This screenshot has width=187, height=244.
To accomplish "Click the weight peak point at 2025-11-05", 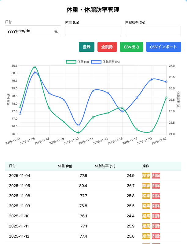I will click(x=35, y=67).
